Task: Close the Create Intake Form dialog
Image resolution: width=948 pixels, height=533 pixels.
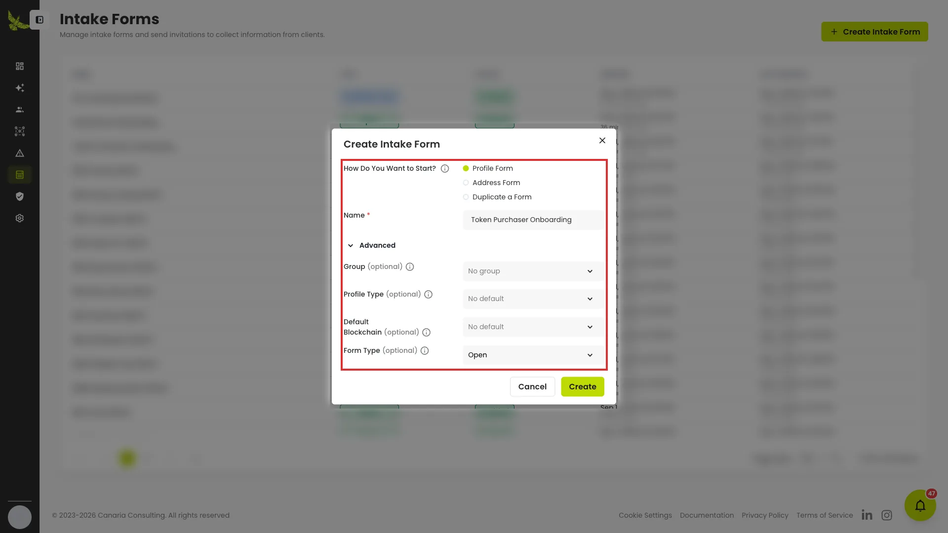Action: 602,141
